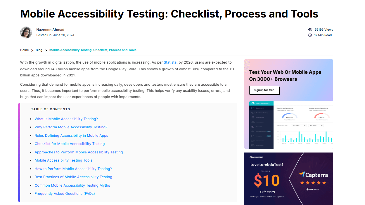Open the All Tests dropdown
The height and width of the screenshot is (205, 365).
[316, 125]
